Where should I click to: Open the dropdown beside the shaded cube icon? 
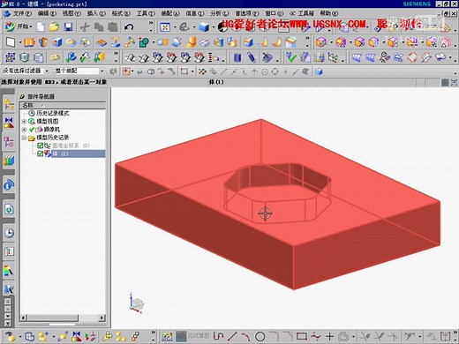(213, 27)
